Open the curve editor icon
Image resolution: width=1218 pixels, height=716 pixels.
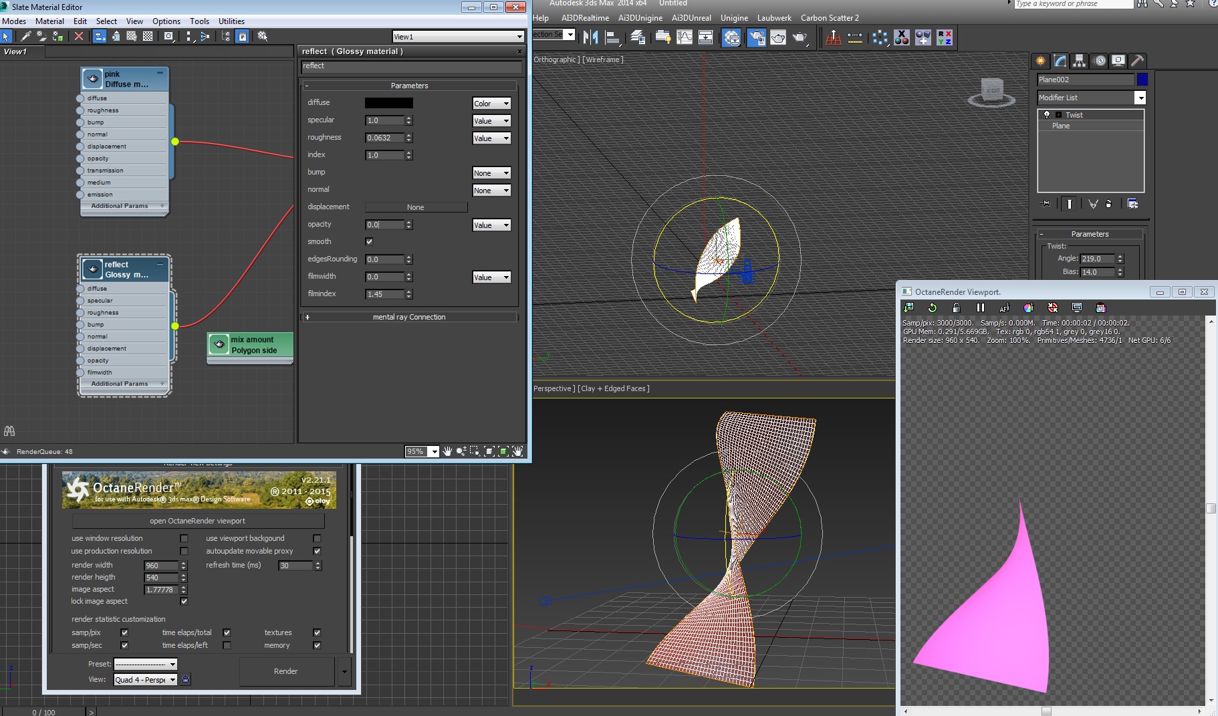[x=685, y=37]
